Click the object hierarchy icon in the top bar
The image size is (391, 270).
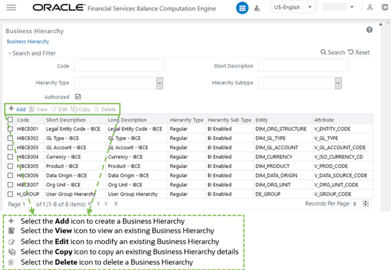tap(370, 7)
